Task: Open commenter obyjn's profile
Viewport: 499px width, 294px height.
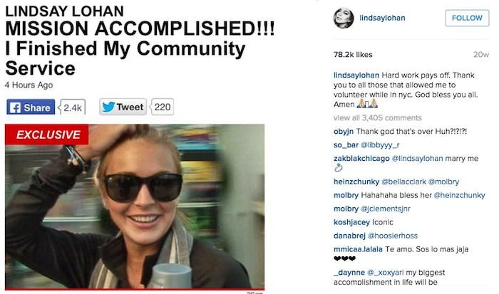Action: [x=344, y=132]
